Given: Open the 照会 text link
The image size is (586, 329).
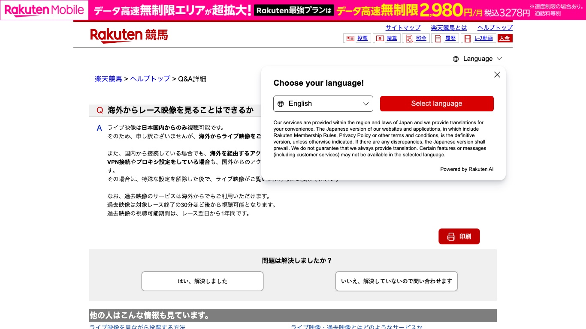Looking at the screenshot, I should pos(421,39).
